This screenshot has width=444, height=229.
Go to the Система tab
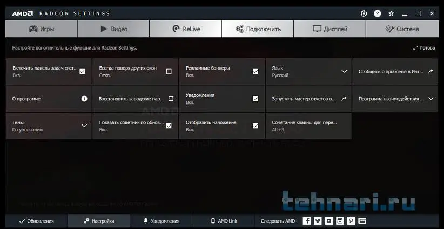coord(402,29)
